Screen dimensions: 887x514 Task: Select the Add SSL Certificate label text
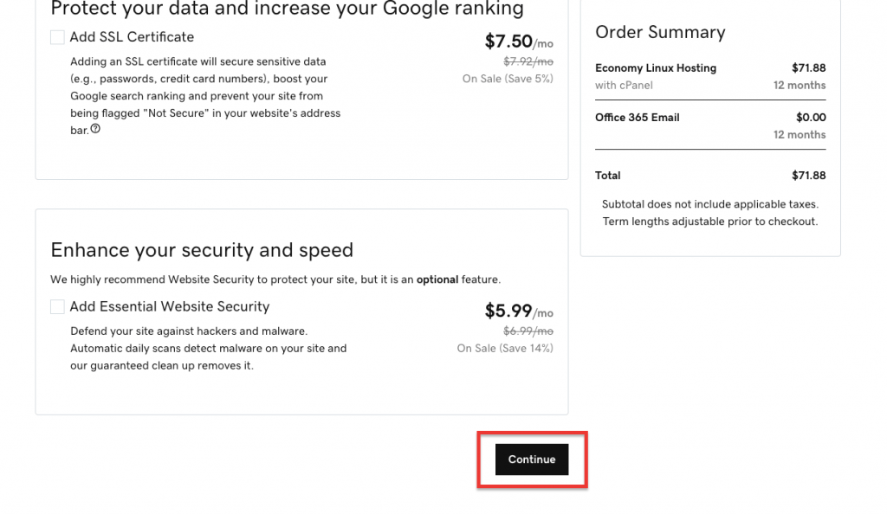coord(132,36)
